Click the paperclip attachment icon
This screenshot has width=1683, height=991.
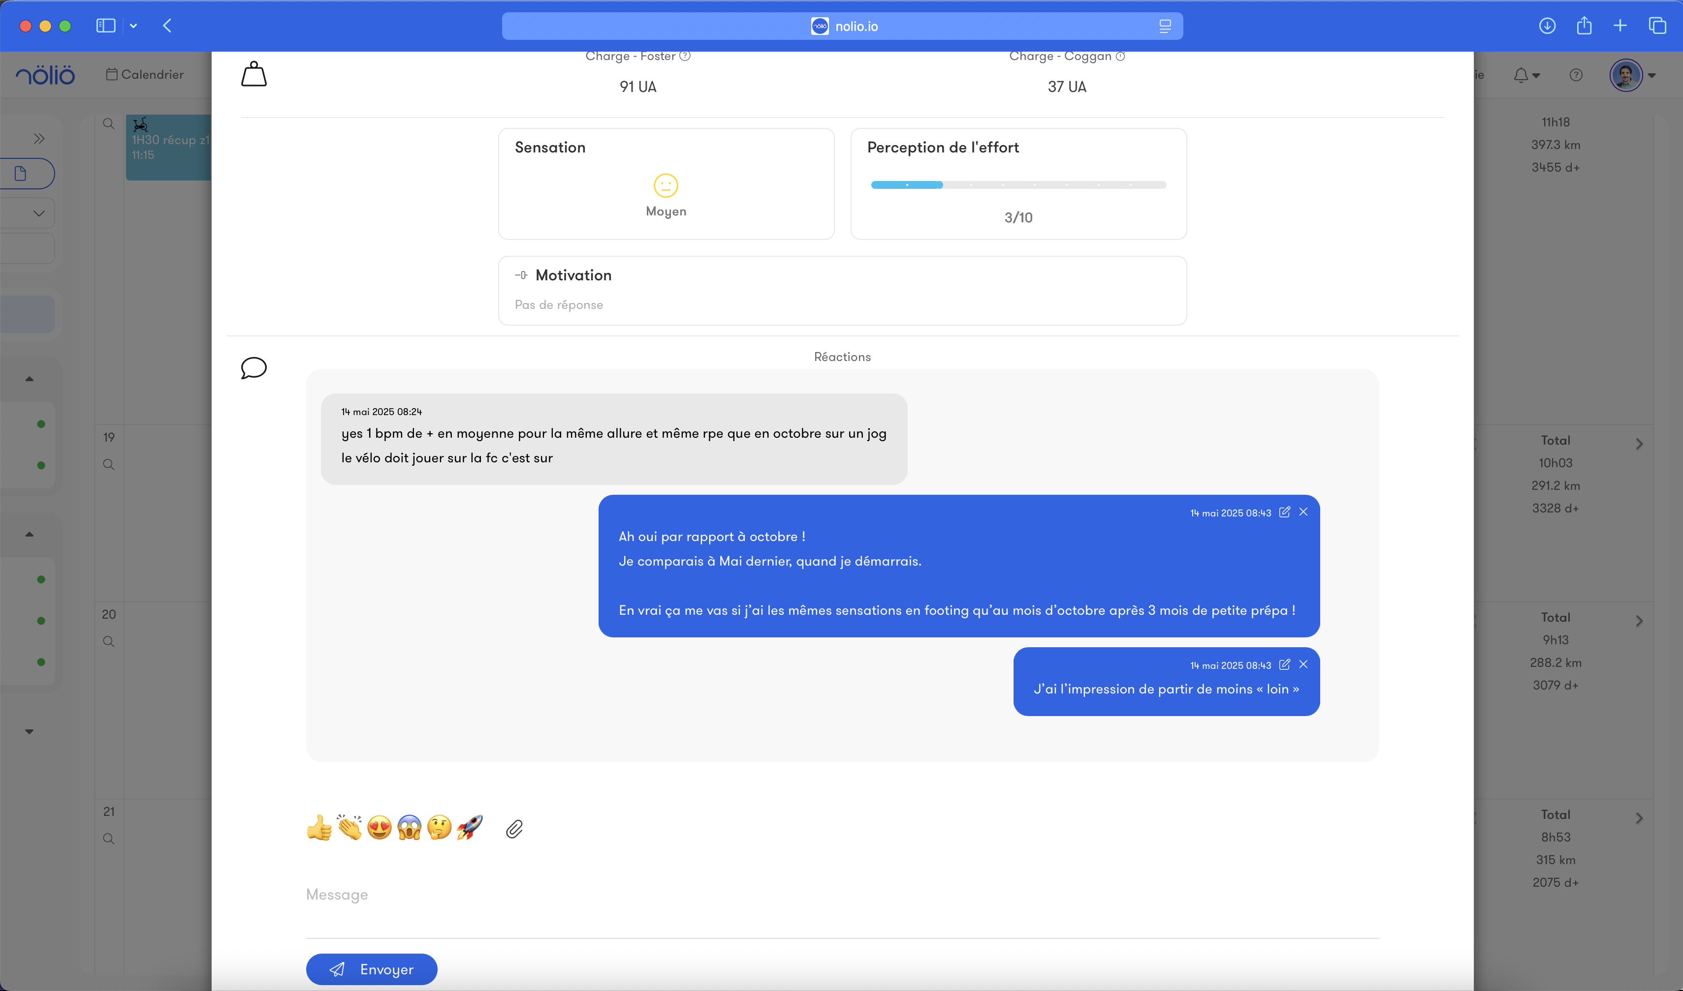coord(514,829)
